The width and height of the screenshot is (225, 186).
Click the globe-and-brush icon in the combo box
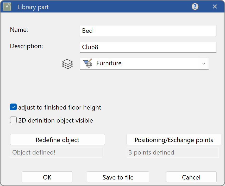[87, 63]
